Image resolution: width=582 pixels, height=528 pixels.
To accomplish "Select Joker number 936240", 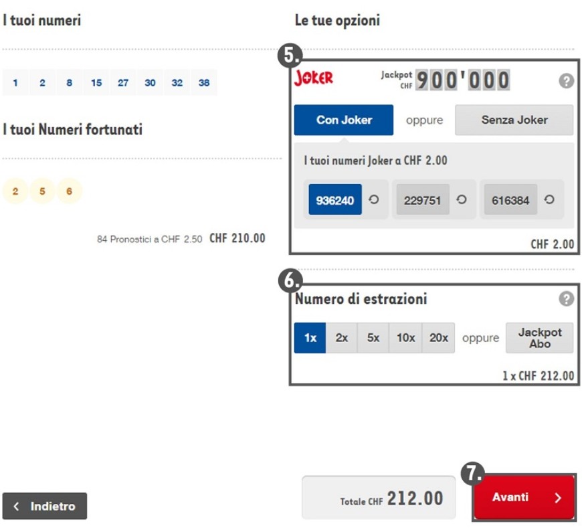I will coord(335,199).
